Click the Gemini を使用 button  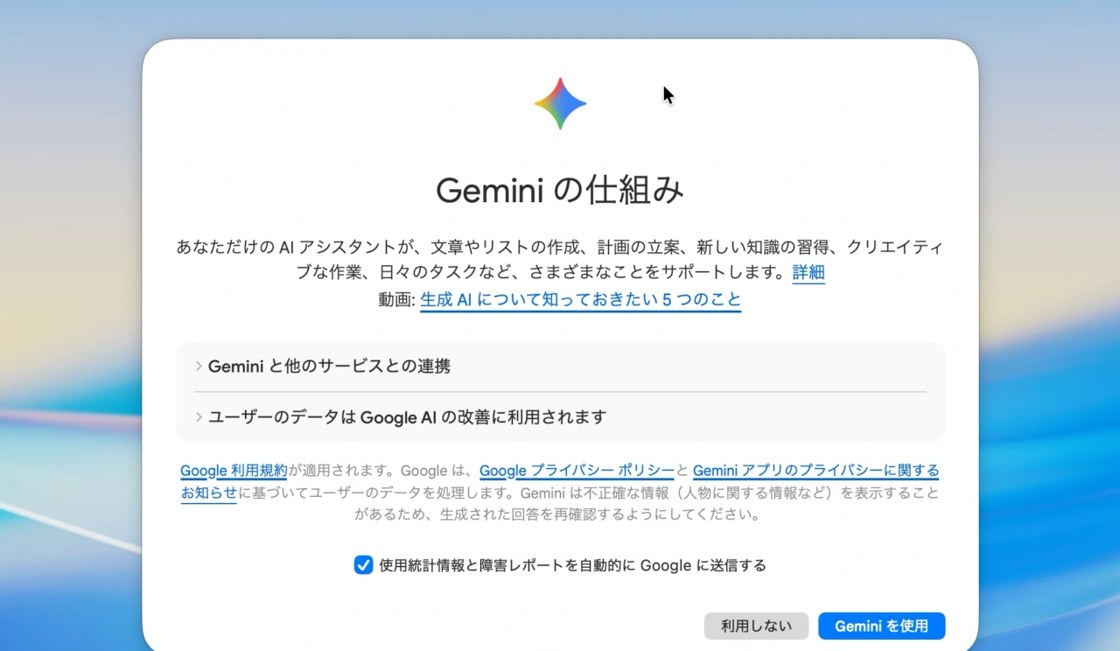coord(881,626)
